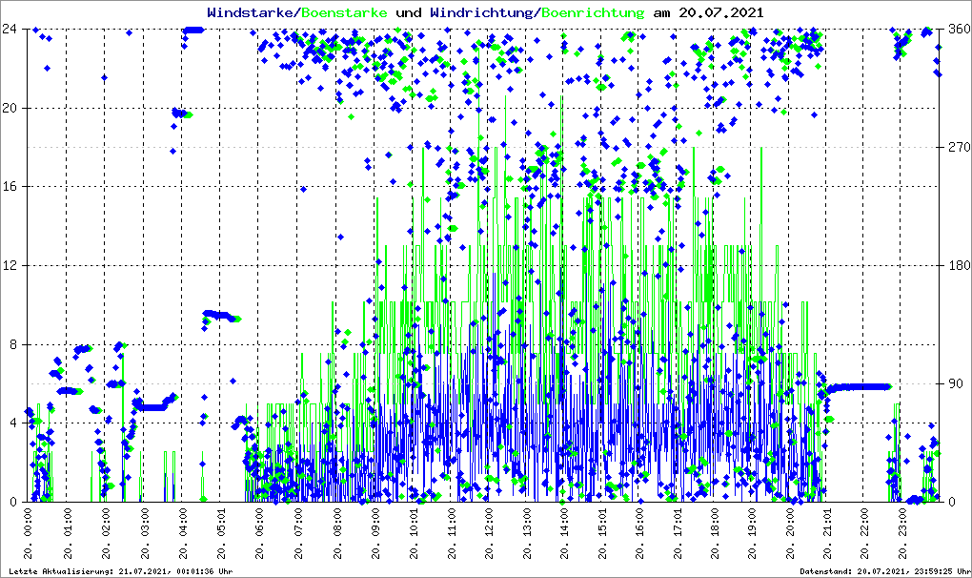Click the 'Windrichtung' word in the title
This screenshot has width=972, height=578.
coord(481,12)
